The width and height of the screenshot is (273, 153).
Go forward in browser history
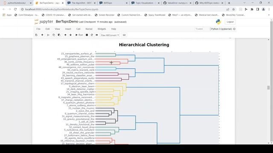click(x=9, y=9)
